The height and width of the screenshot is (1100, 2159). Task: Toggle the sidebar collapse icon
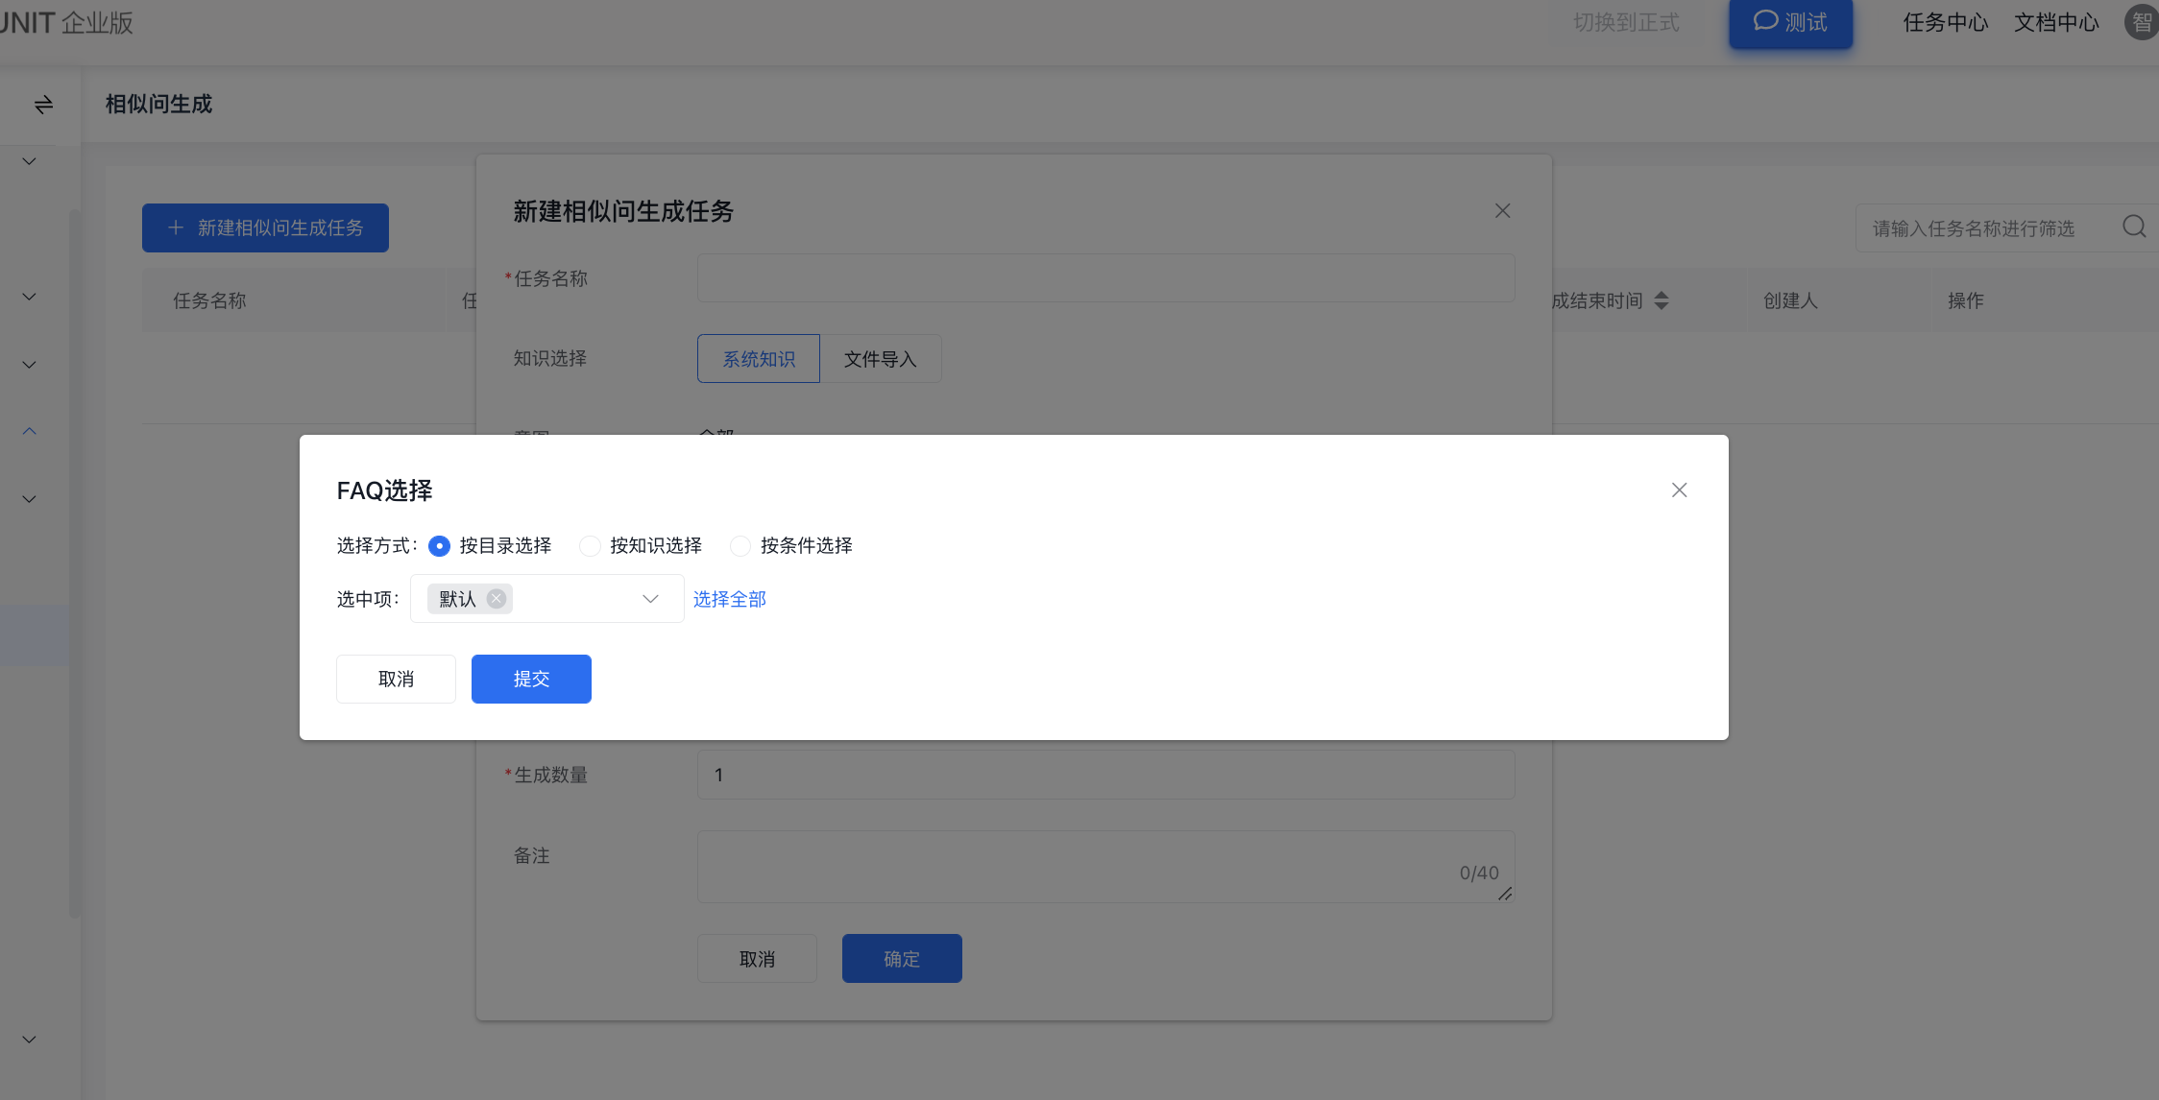click(43, 105)
